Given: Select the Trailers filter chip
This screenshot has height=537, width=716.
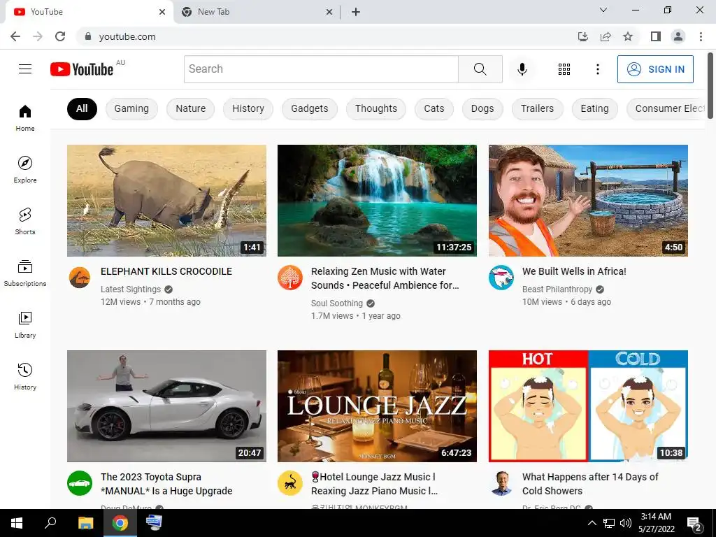Looking at the screenshot, I should [x=537, y=108].
